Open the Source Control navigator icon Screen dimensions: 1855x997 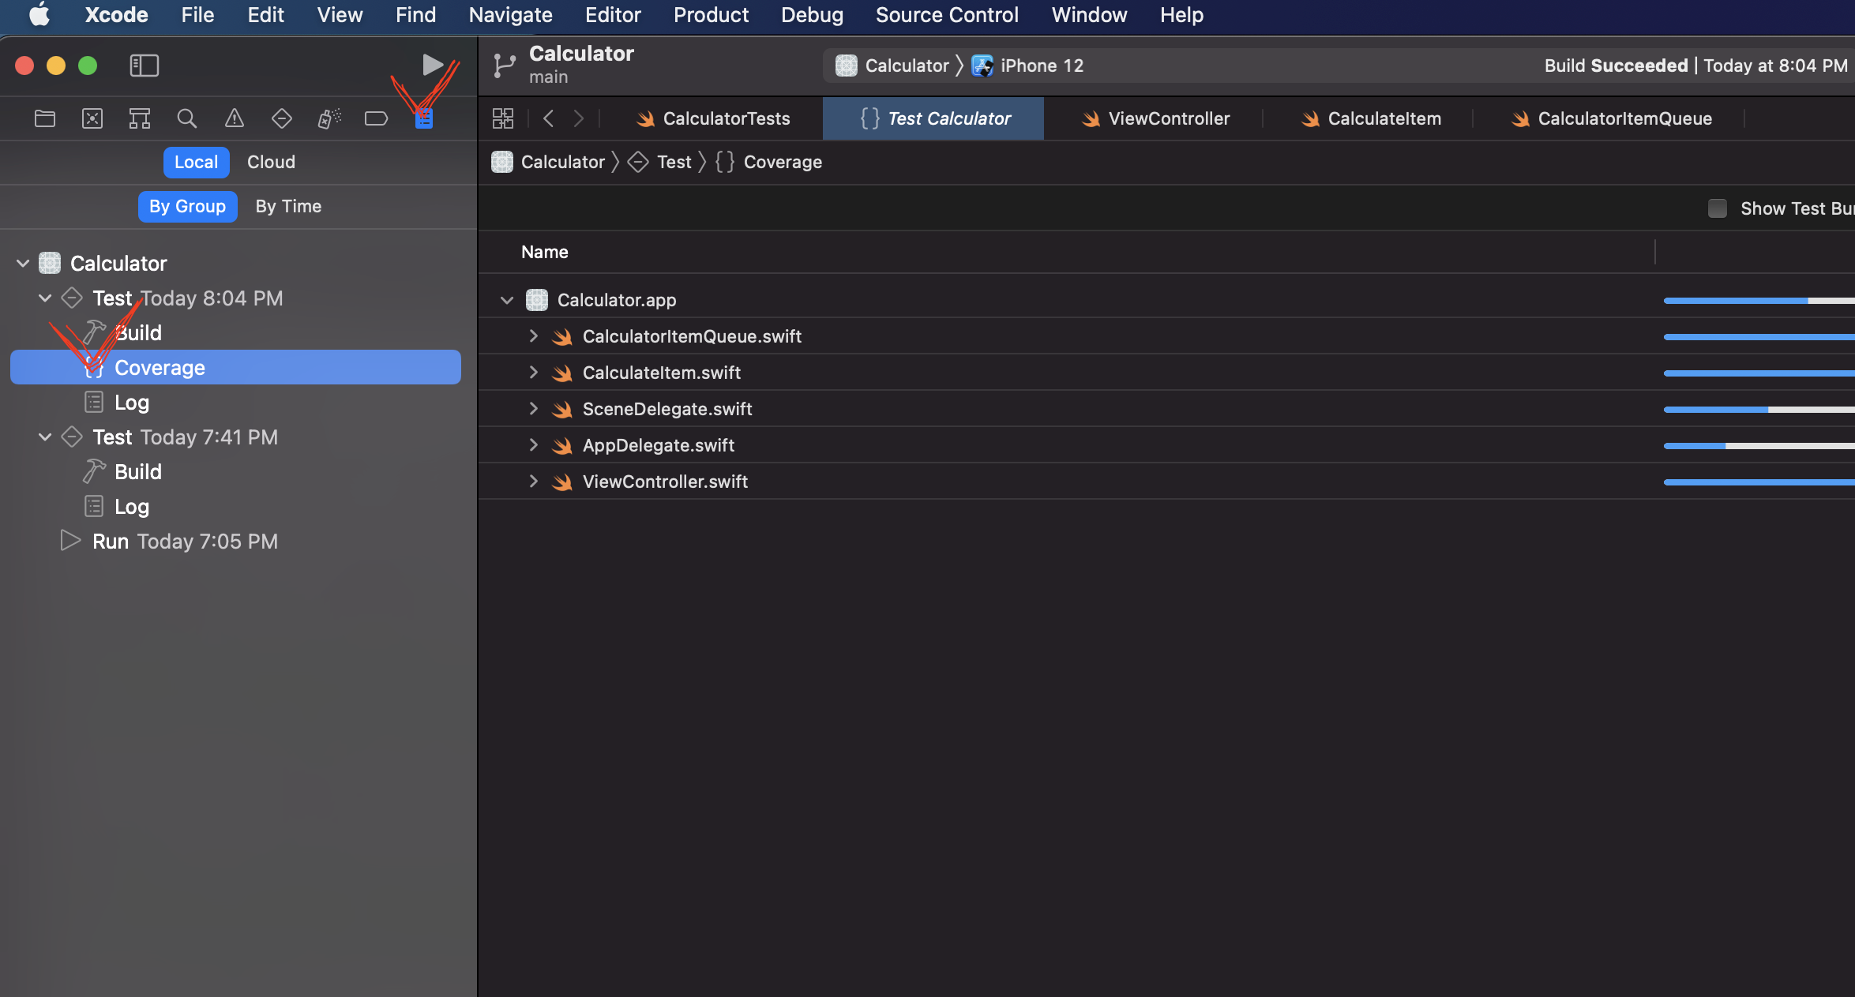92,118
